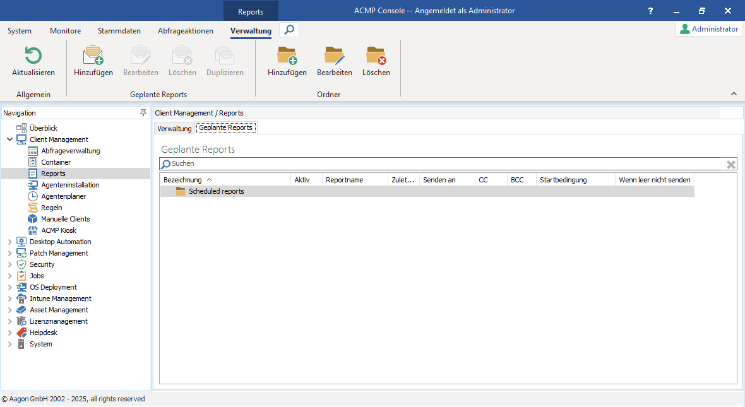This screenshot has width=745, height=407.
Task: Delete folder with Ordner Löschen icon
Action: point(376,56)
